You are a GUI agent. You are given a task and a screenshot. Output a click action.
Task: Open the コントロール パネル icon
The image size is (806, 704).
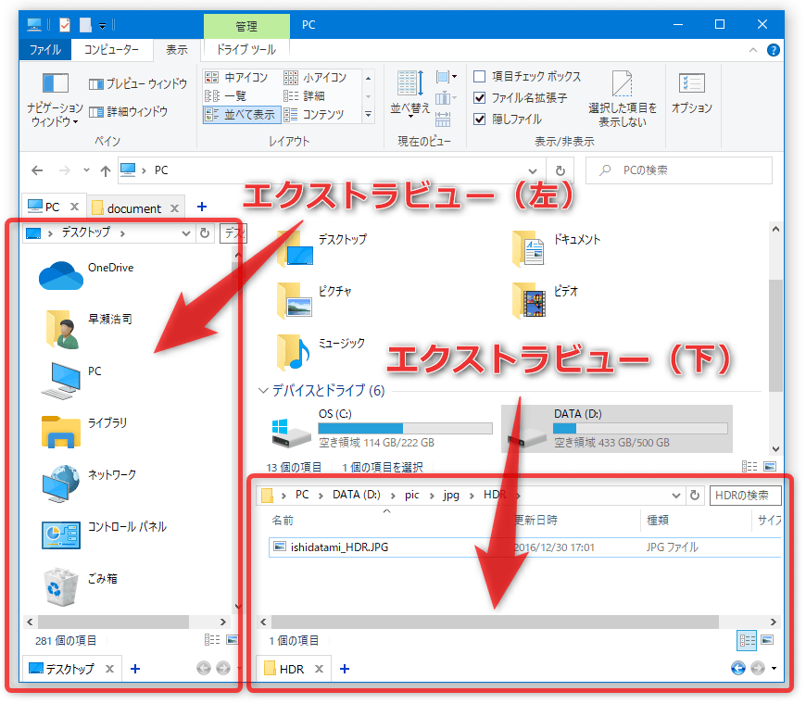click(x=61, y=534)
